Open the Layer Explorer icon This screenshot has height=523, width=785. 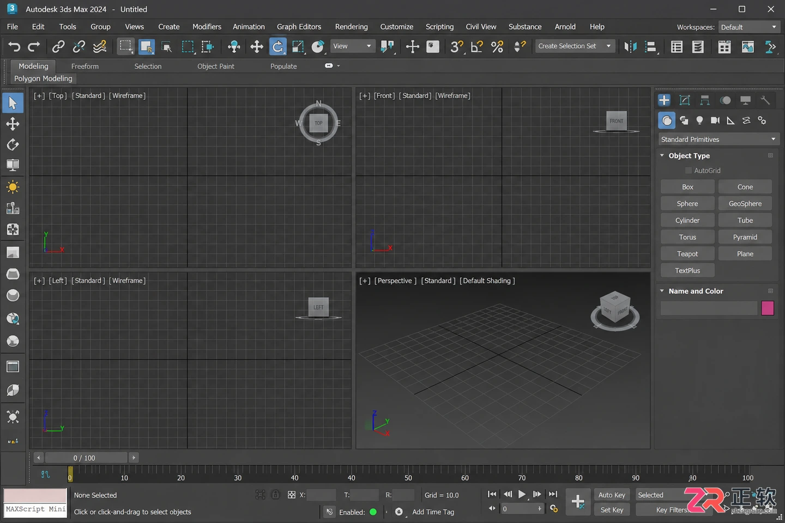(698, 47)
